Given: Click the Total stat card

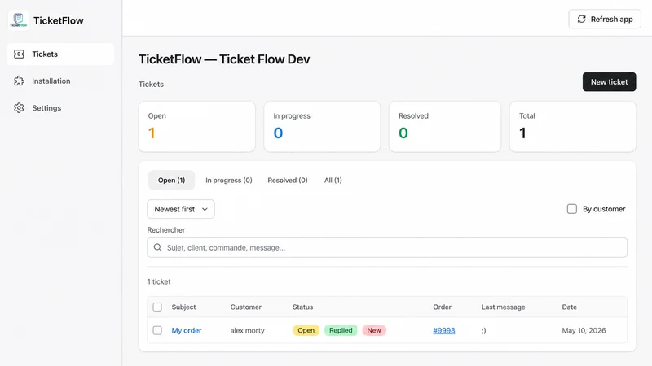Looking at the screenshot, I should [573, 127].
